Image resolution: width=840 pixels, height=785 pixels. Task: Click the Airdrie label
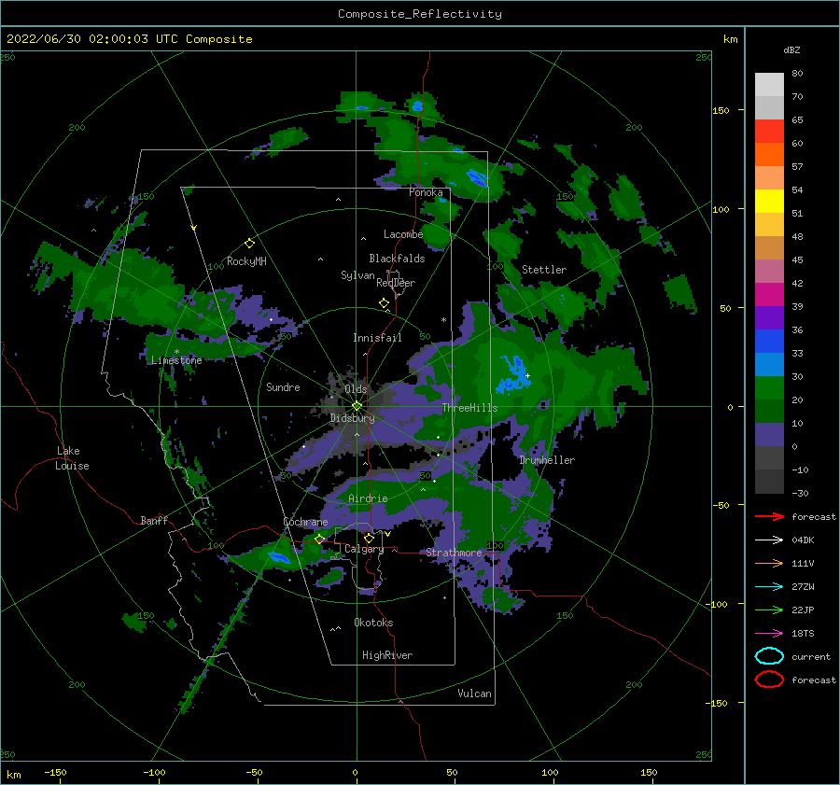point(368,498)
